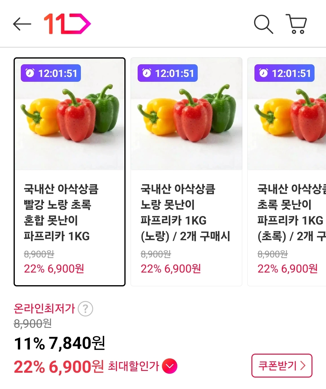Image resolution: width=326 pixels, height=389 pixels.
Task: Select the 노랑 못난이 파프리카 option card
Action: point(186,171)
